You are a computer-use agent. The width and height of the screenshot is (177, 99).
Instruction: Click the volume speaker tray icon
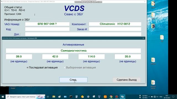[x=157, y=97]
